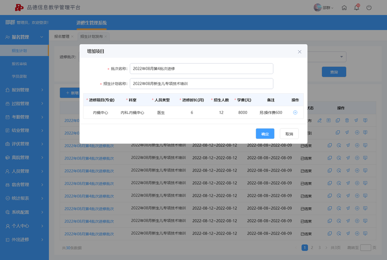Viewport: 387px width, 260px height.
Task: Click the upload-box icon beside the pencil
Action: (x=328, y=120)
